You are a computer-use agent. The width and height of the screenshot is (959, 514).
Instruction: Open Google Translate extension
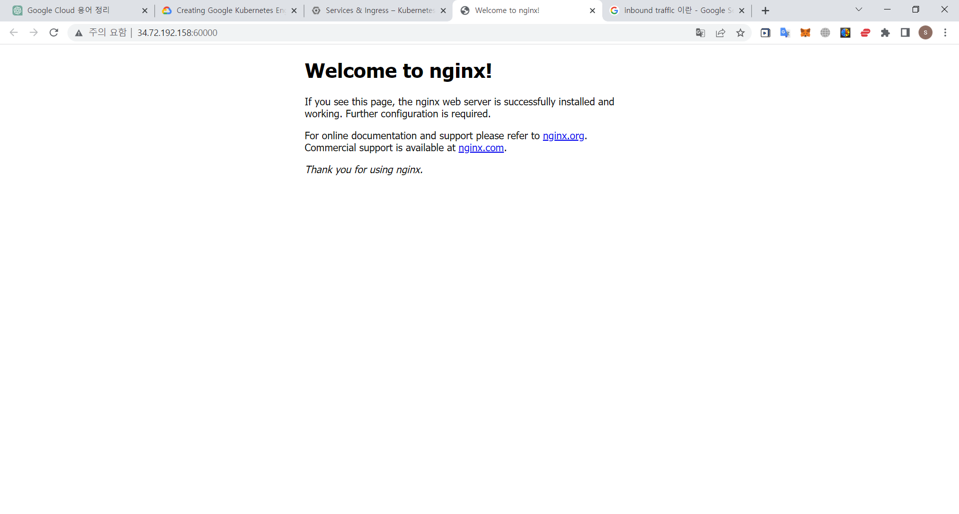pos(785,32)
